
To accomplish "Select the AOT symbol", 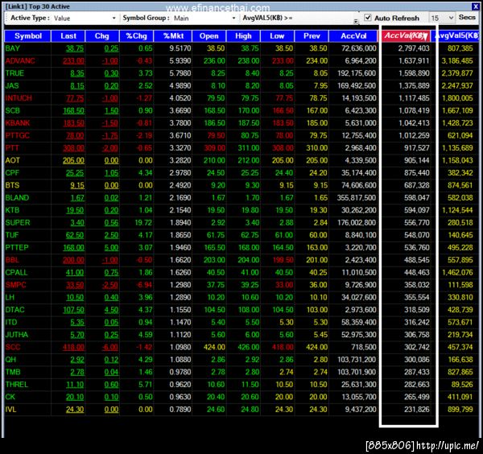I will (x=13, y=160).
